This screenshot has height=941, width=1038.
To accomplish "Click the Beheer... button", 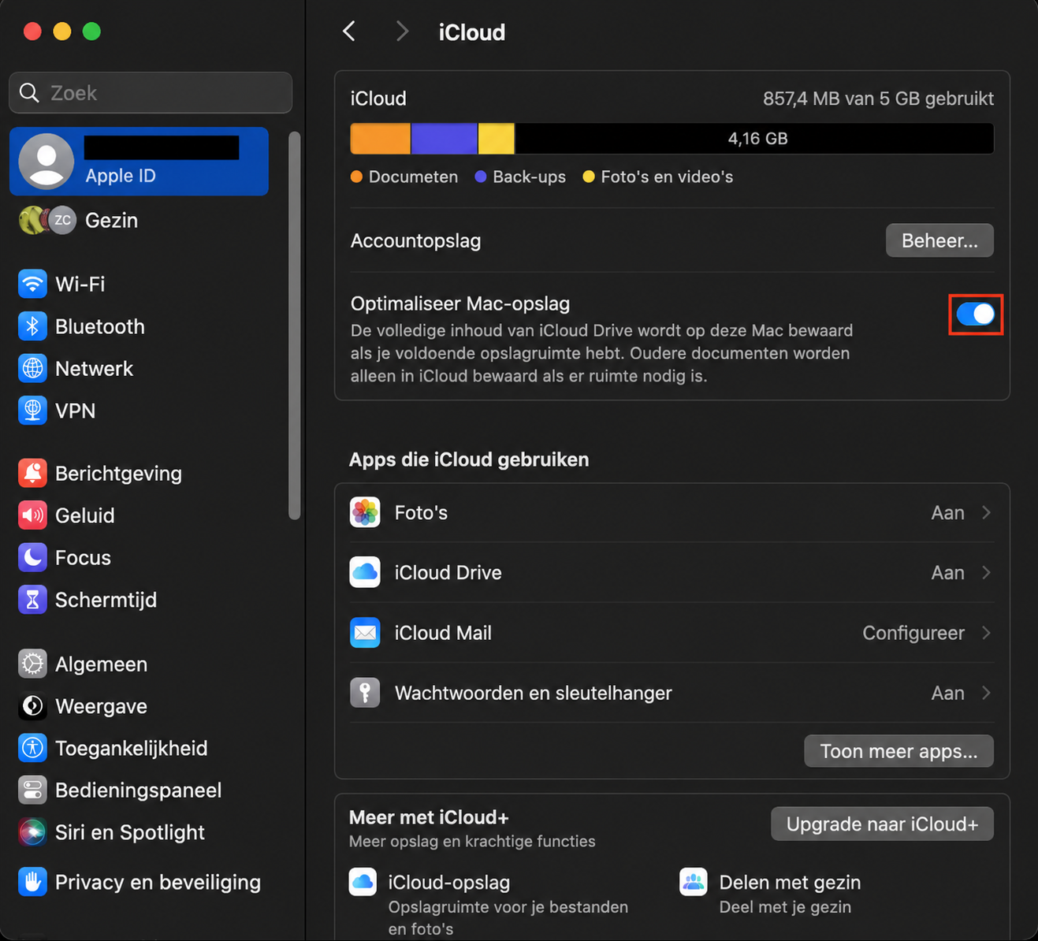I will point(939,240).
